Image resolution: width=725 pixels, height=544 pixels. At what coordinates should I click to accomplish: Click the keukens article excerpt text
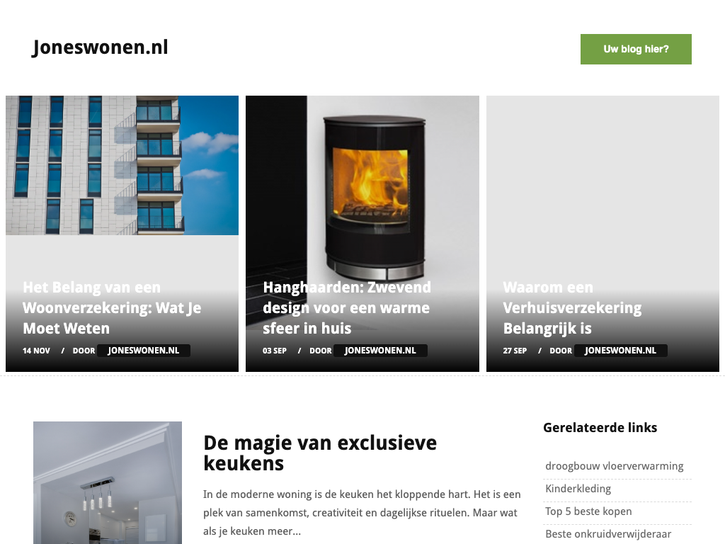(362, 513)
